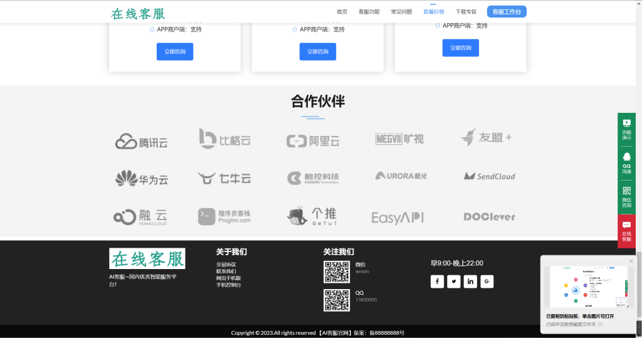
Task: Click the 比格云 partner logo
Action: click(225, 139)
